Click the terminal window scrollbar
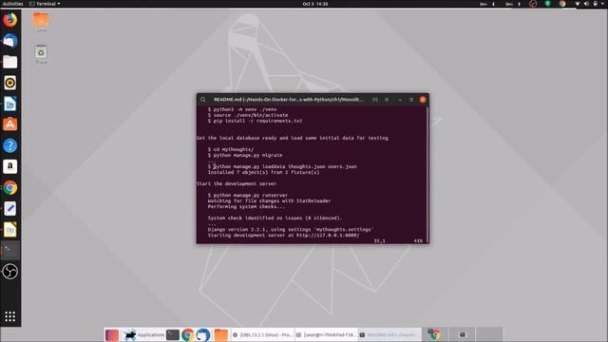 pos(427,174)
